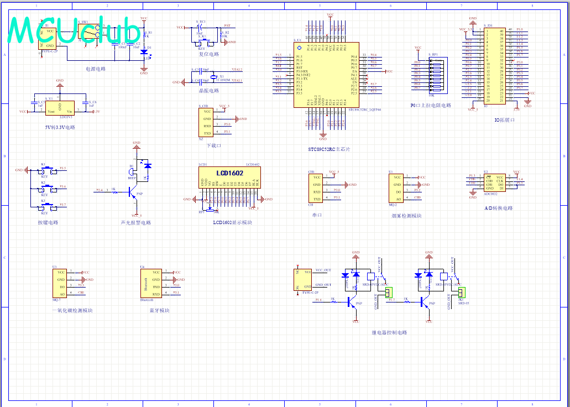The image size is (570, 407).
Task: Select the IO拓展口 caption
Action: coord(505,120)
